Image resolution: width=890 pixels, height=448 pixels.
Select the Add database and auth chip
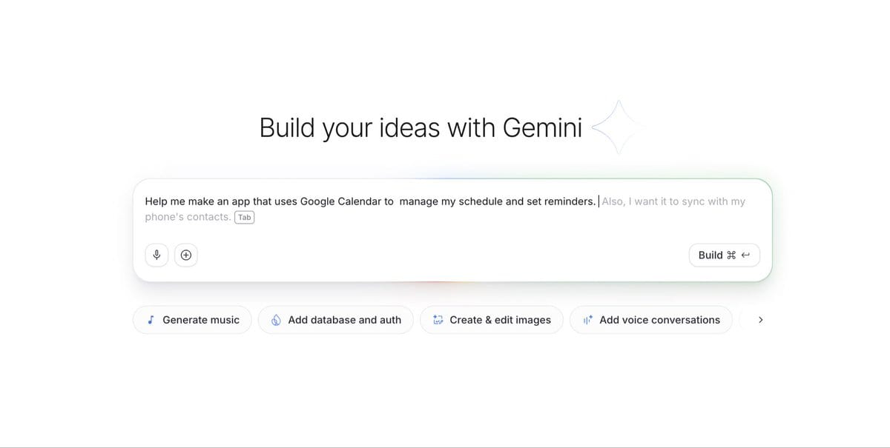click(x=336, y=320)
